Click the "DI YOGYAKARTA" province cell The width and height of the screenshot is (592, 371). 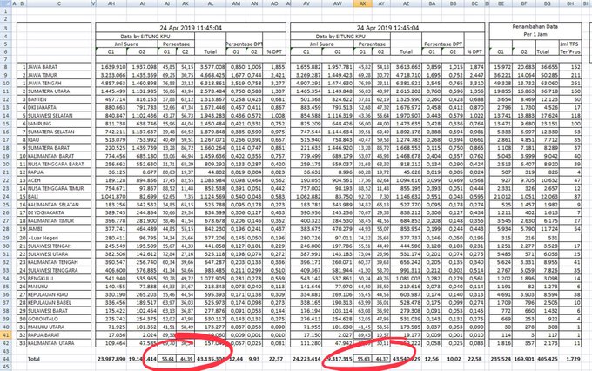pyautogui.click(x=59, y=212)
